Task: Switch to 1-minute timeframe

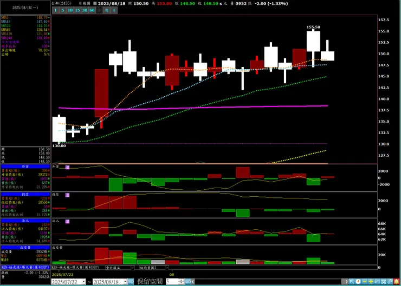Action: 55,10
